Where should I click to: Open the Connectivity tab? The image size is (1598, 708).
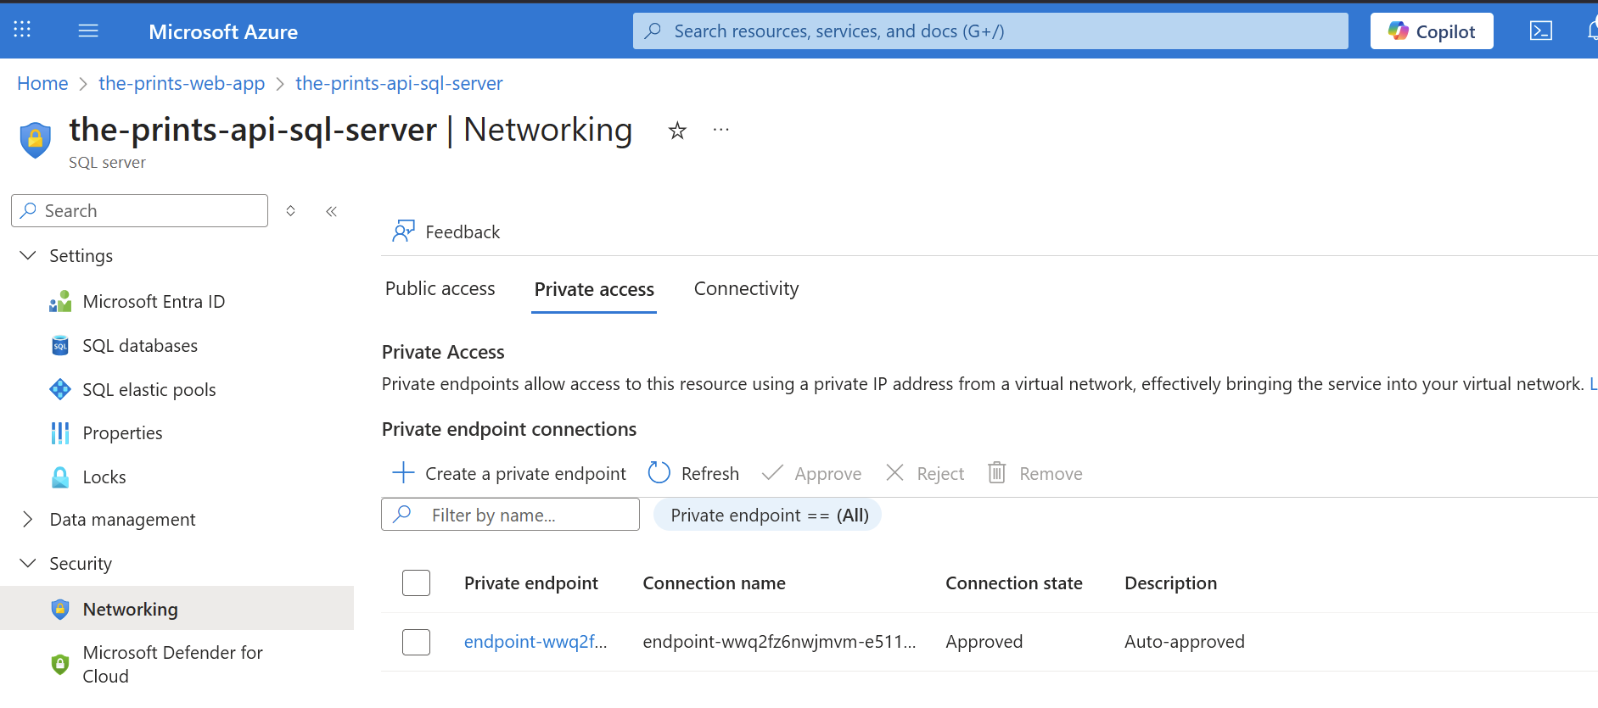pyautogui.click(x=746, y=289)
